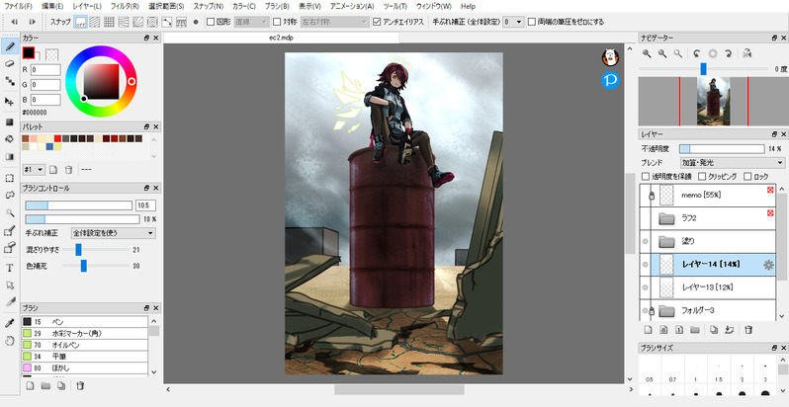Delete brush using Brush panel trash icon
This screenshot has height=407, width=789.
[80, 386]
